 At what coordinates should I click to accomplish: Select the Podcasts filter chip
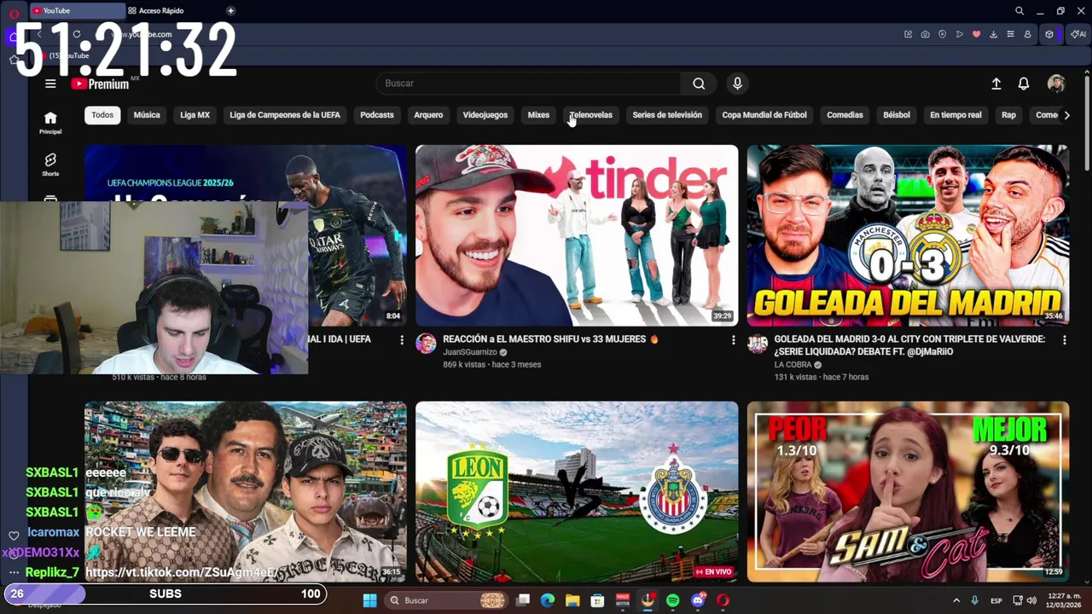(377, 115)
